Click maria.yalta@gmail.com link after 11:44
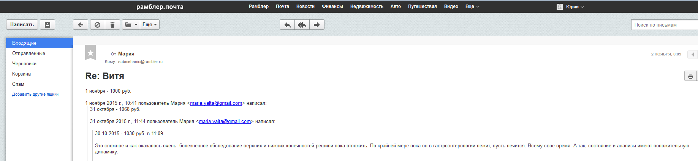Viewport: 698px width, 161px height. coord(225,122)
